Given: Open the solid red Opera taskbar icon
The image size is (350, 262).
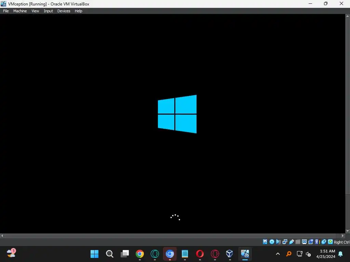Looking at the screenshot, I should tap(200, 254).
